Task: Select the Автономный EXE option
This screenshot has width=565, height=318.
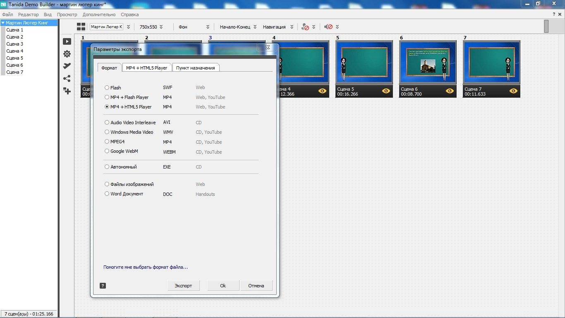Action: click(107, 167)
